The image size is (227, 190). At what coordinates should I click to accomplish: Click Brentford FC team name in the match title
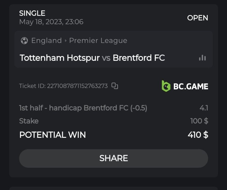[139, 58]
